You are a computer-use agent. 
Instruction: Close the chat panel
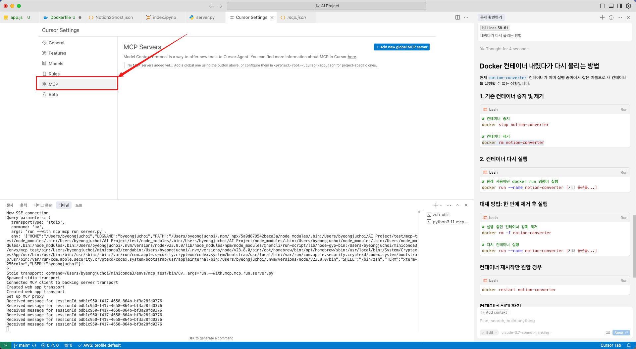tap(628, 18)
